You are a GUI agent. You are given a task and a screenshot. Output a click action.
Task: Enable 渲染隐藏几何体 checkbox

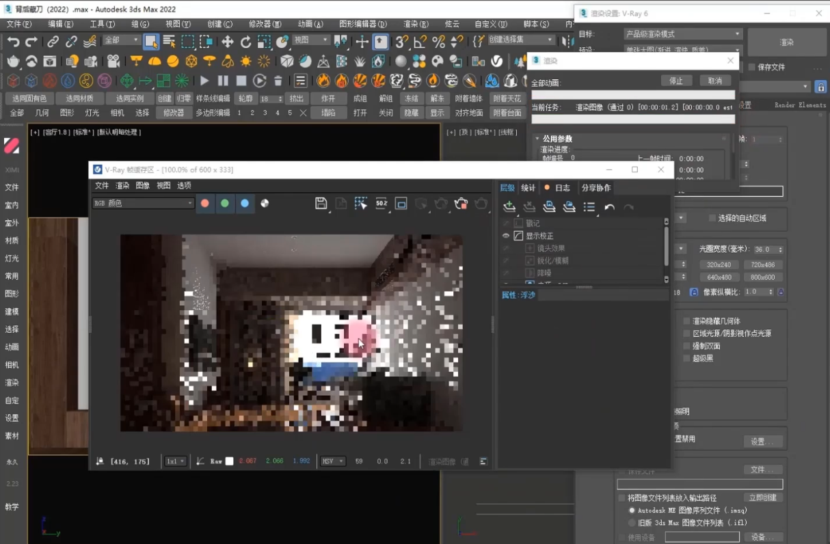[686, 321]
